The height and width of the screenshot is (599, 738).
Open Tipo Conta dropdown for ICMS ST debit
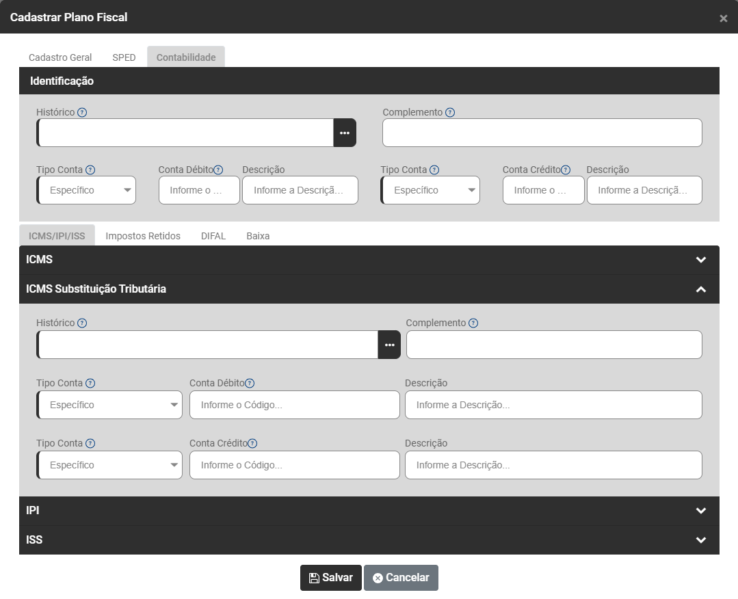click(110, 405)
